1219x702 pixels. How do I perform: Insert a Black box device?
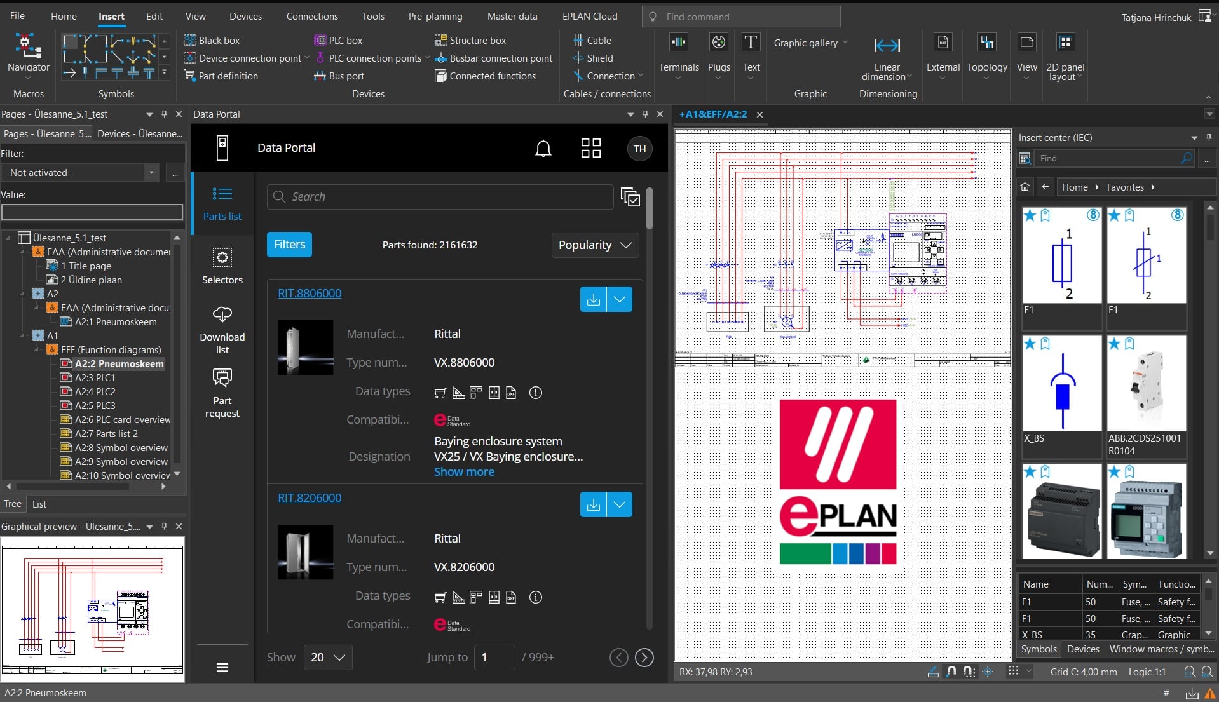212,40
